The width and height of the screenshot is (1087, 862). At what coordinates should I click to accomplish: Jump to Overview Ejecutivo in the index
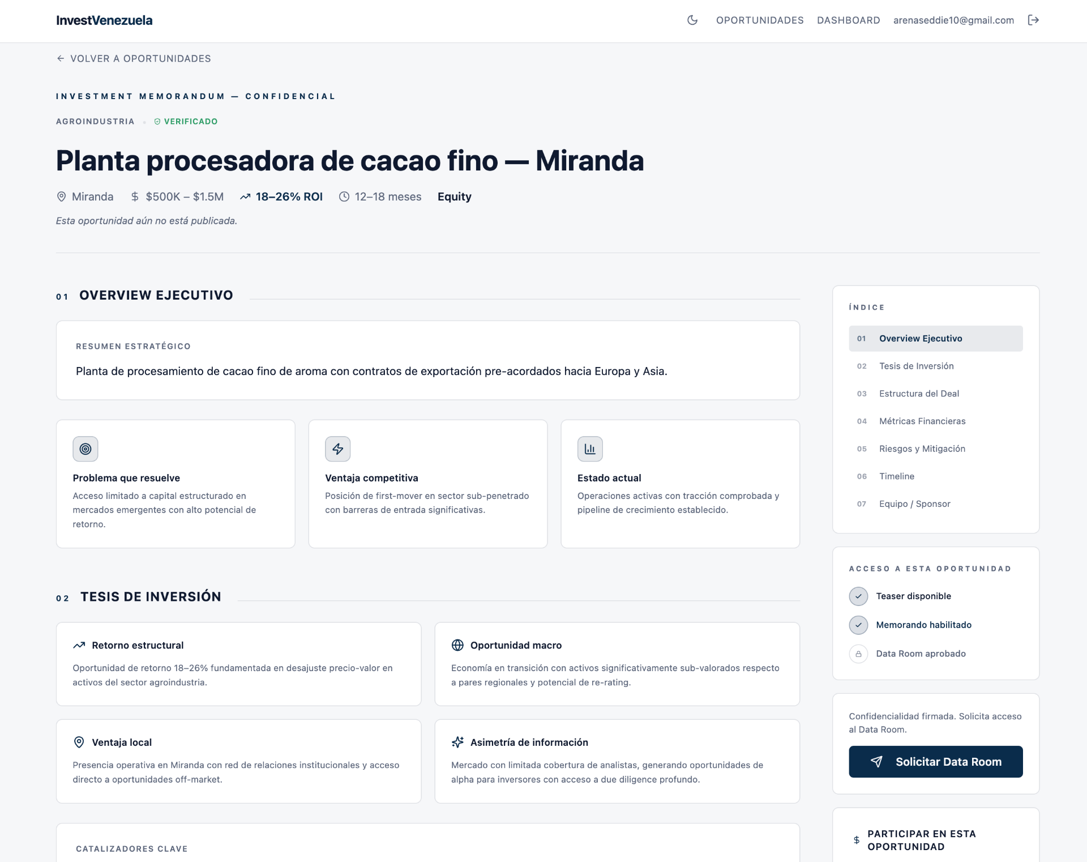tap(936, 338)
